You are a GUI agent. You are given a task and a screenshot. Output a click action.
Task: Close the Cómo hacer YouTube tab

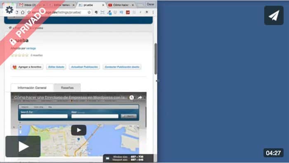(x=133, y=5)
